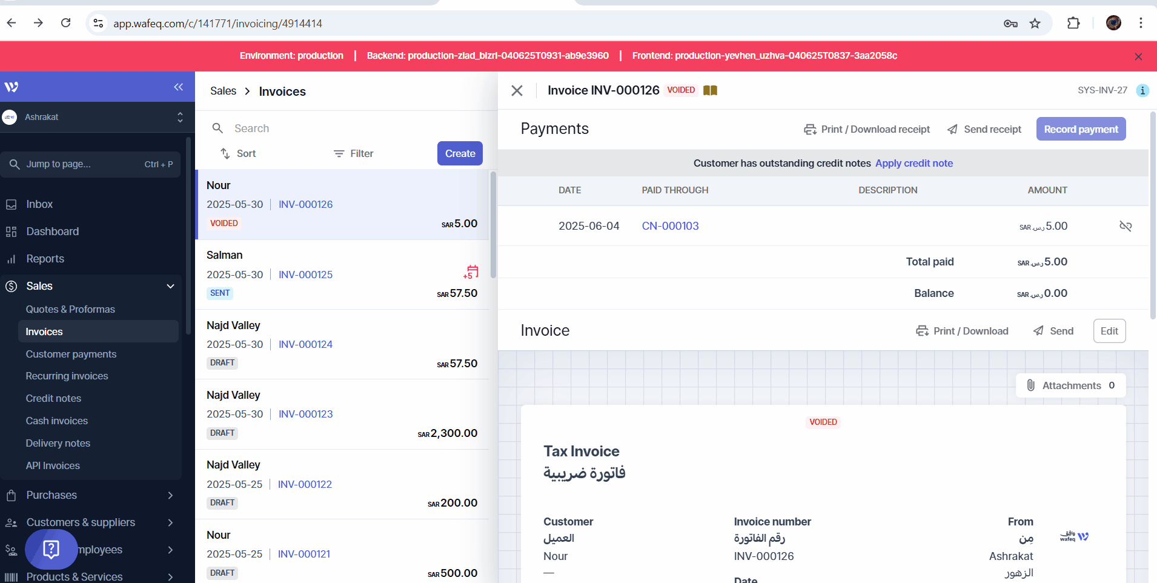1157x583 pixels.
Task: Dismiss the red environment banner
Action: click(1138, 56)
